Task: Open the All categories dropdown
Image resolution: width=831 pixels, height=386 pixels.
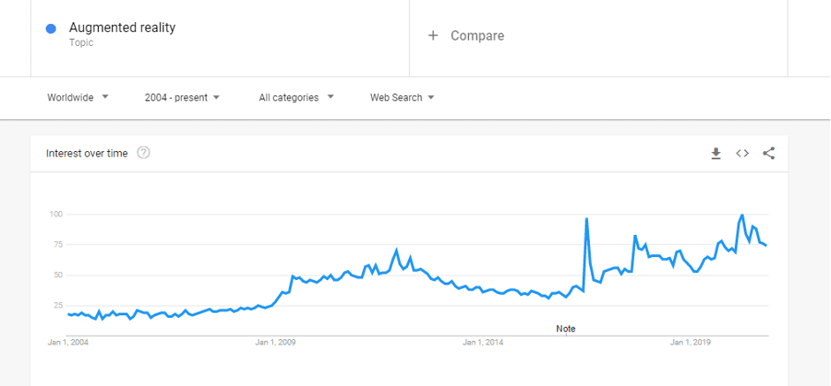Action: (x=296, y=97)
